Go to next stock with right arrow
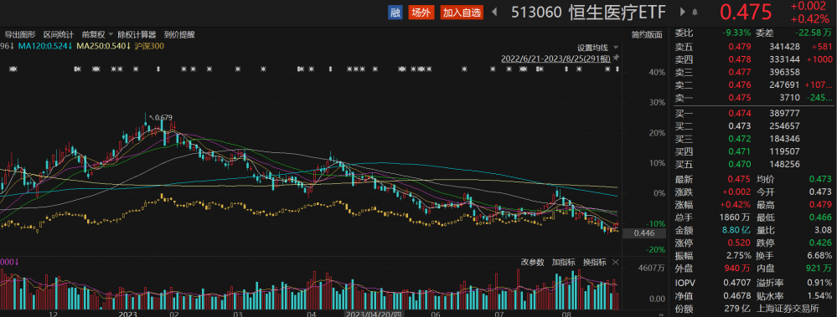 (x=683, y=13)
